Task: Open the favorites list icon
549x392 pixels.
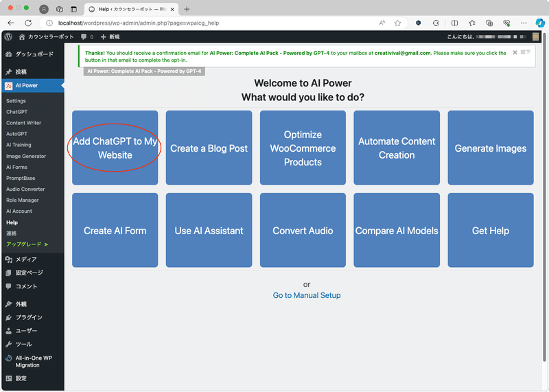Action: click(472, 23)
